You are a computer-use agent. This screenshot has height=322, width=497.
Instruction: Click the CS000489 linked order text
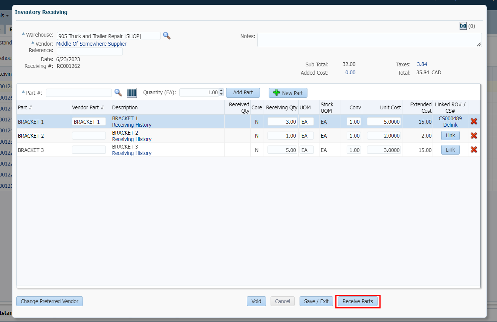[450, 118]
